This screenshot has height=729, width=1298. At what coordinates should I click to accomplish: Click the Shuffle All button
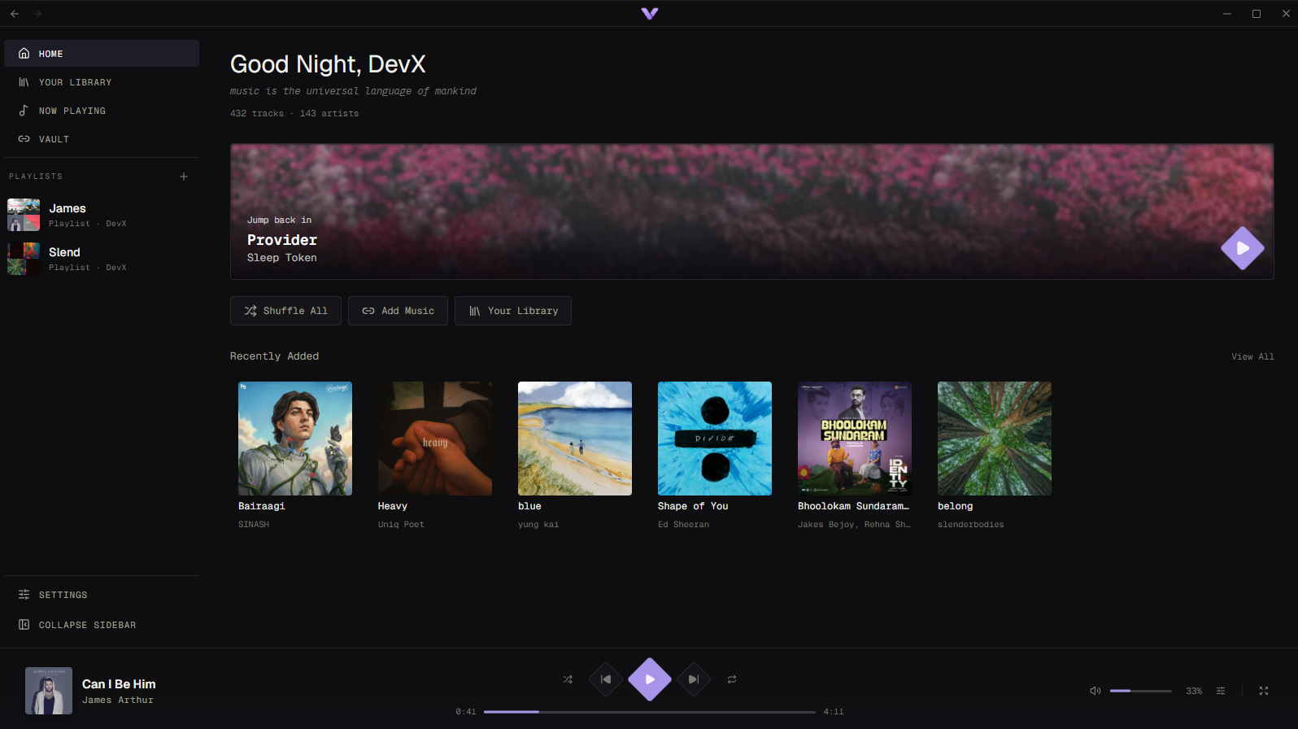[285, 311]
